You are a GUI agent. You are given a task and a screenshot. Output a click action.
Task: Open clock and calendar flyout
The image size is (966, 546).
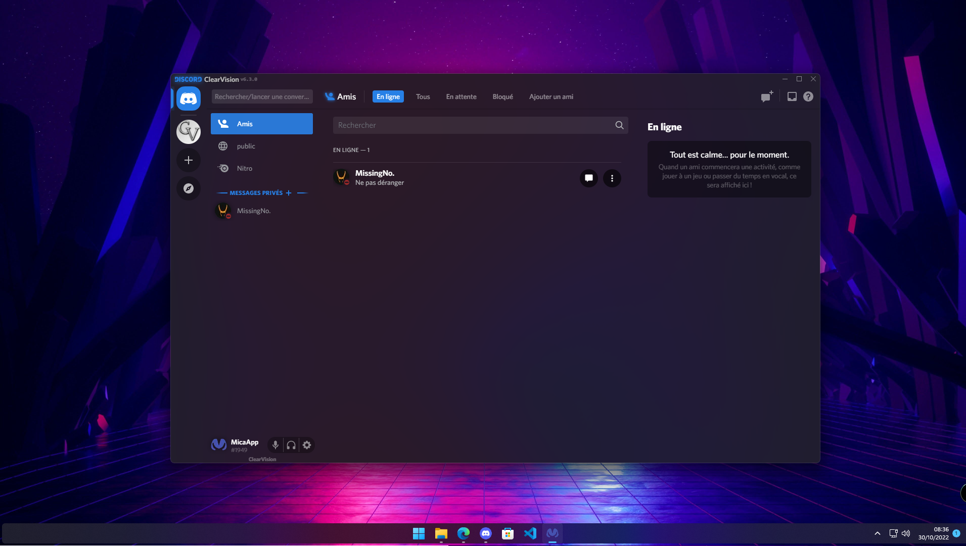pyautogui.click(x=933, y=533)
